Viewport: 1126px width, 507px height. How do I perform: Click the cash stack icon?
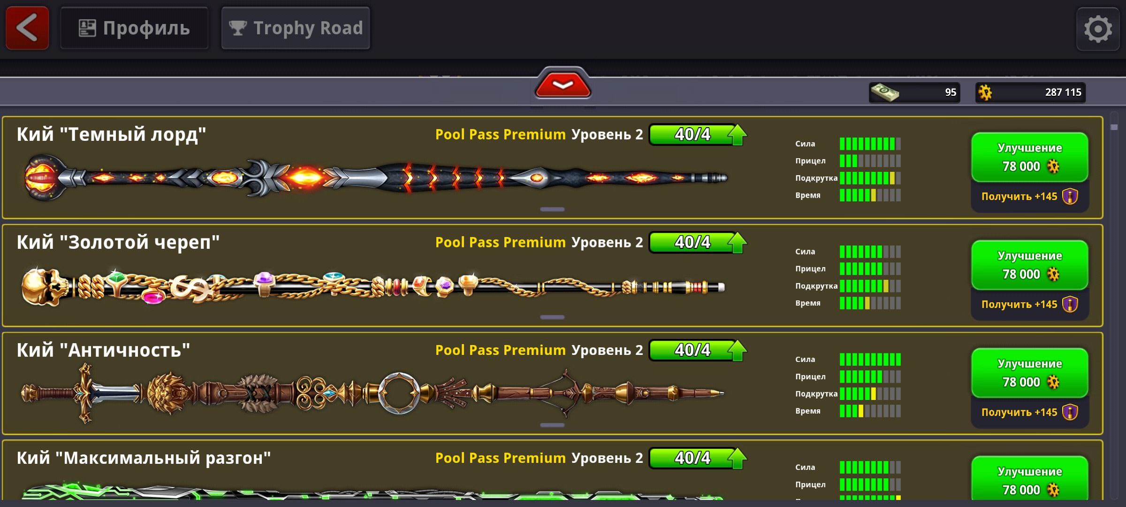point(885,92)
